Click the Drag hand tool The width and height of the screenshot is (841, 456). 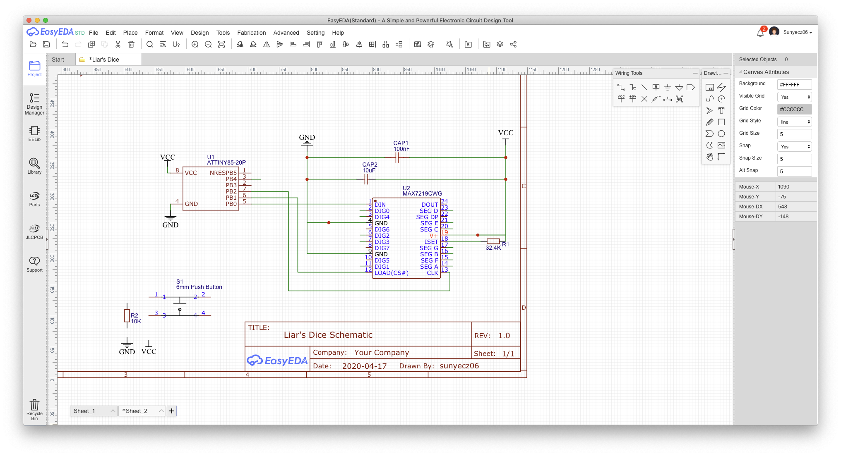coord(710,157)
